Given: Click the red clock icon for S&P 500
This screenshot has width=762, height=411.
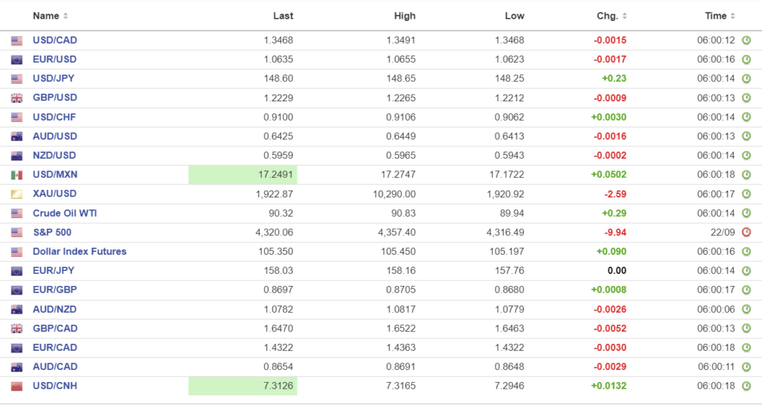Looking at the screenshot, I should click(746, 232).
